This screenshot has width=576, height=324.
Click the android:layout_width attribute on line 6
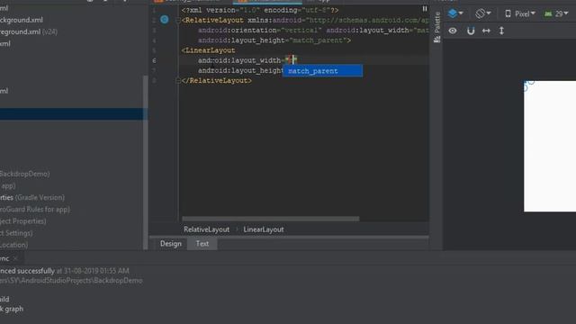coord(239,60)
